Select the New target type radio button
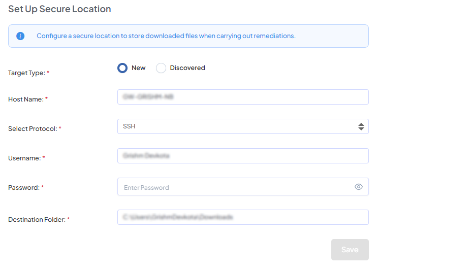 click(122, 68)
